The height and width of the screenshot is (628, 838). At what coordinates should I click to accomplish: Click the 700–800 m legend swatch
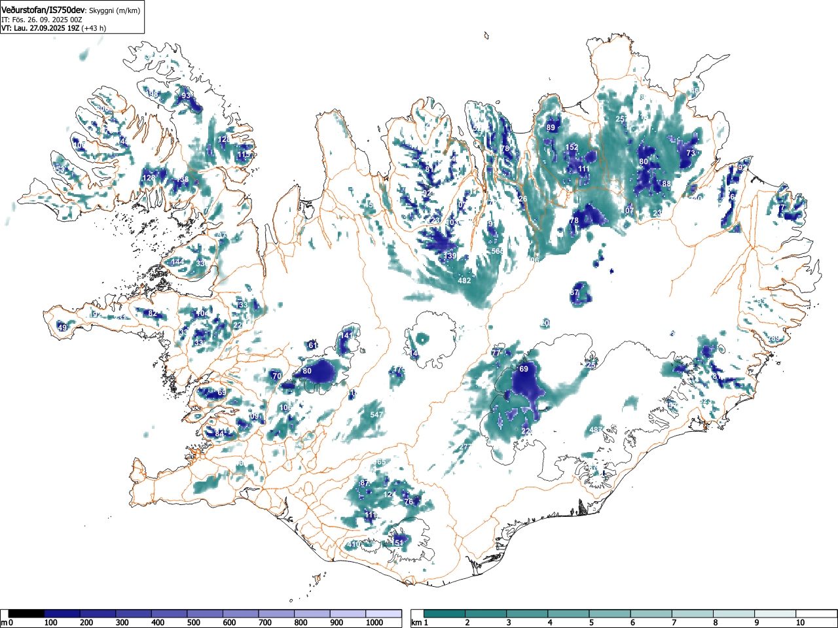pyautogui.click(x=276, y=614)
